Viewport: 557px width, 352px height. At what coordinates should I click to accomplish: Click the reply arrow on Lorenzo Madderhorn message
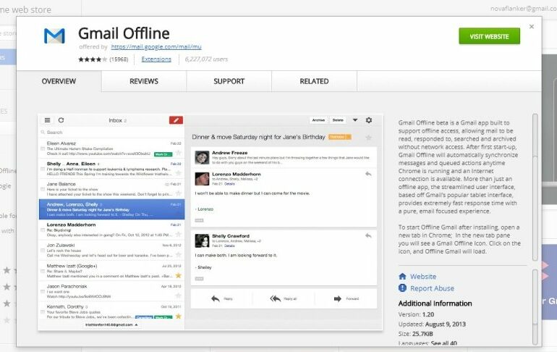[368, 174]
